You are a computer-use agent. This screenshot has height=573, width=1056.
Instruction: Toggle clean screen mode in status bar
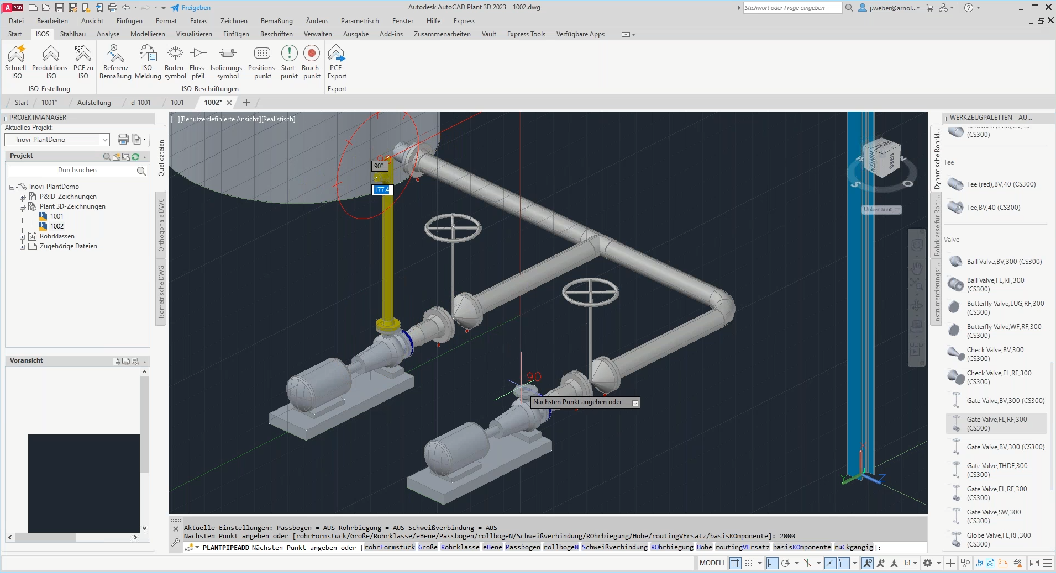click(x=1034, y=563)
